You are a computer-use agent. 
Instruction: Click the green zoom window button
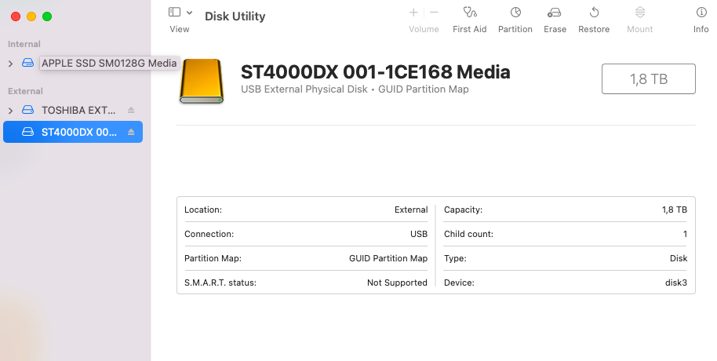point(47,16)
